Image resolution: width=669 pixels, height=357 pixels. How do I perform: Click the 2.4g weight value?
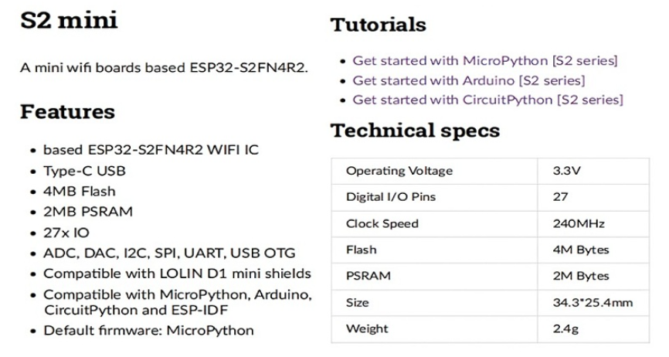[x=565, y=329]
